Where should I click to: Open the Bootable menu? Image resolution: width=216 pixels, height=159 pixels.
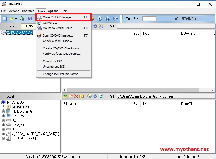tap(28, 11)
